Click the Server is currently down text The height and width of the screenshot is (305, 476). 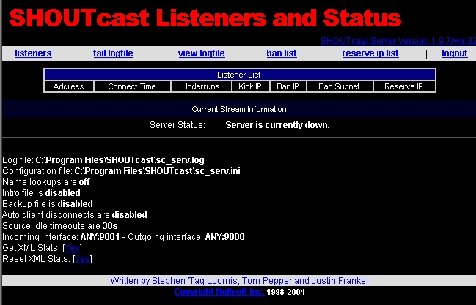[277, 125]
